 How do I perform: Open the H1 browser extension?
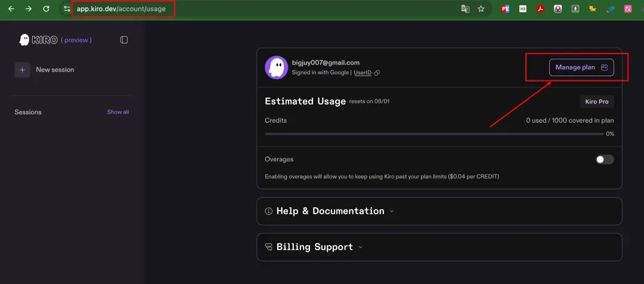coord(523,8)
